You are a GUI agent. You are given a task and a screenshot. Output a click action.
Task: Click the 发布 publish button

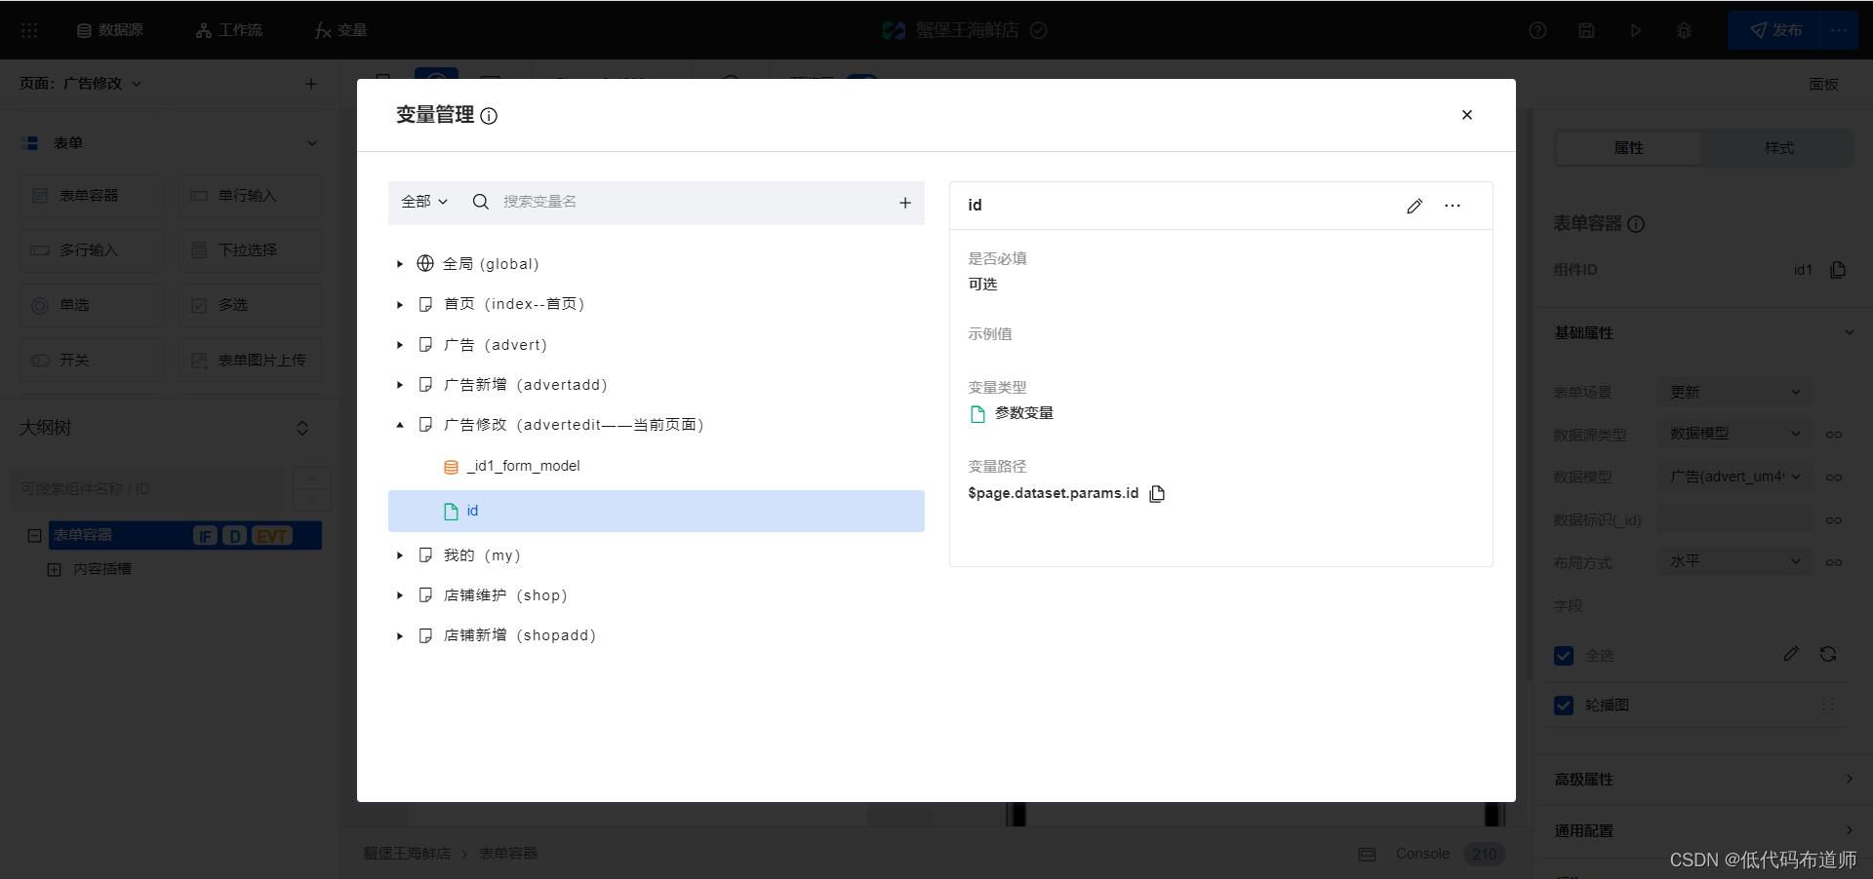pos(1775,30)
